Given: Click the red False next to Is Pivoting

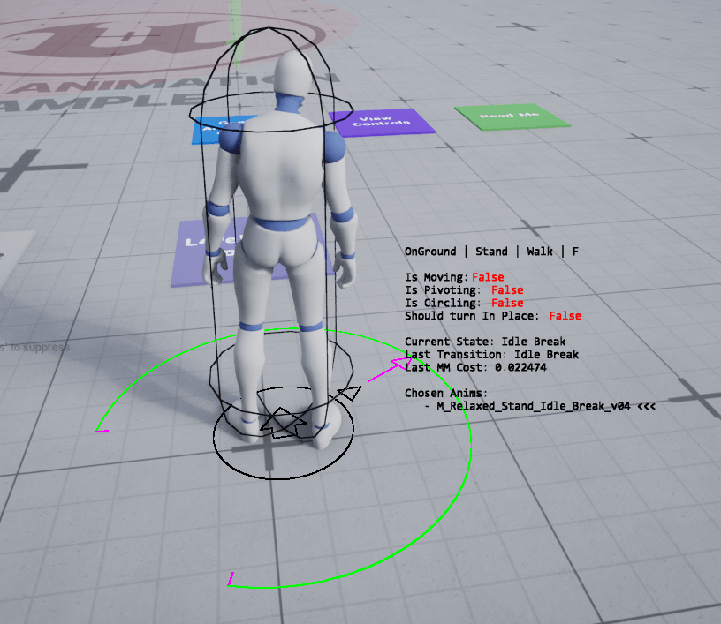Looking at the screenshot, I should pos(507,290).
